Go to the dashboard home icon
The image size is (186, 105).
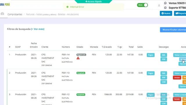pyautogui.click(x=2, y=14)
